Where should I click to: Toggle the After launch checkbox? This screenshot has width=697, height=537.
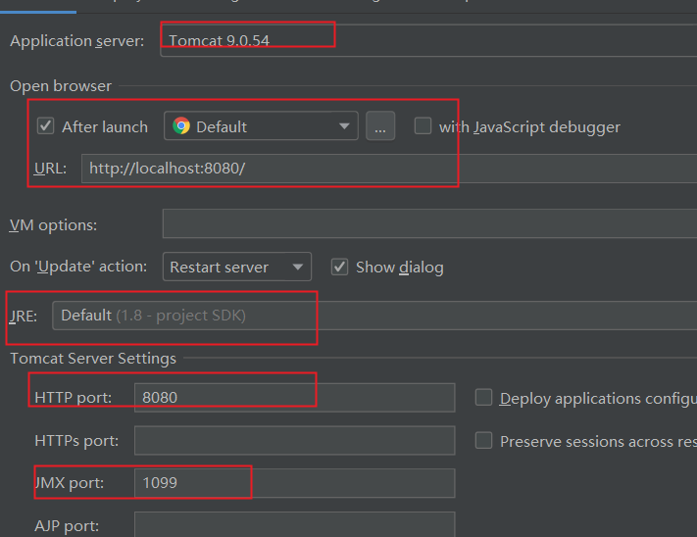pyautogui.click(x=46, y=126)
